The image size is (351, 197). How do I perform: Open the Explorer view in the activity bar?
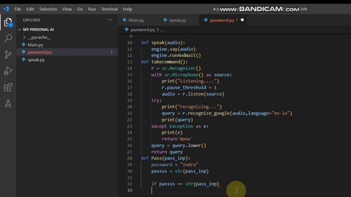pyautogui.click(x=8, y=22)
